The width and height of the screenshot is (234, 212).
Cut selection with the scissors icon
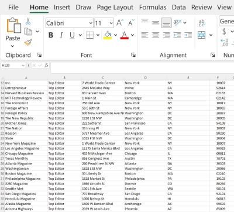coord(28,21)
